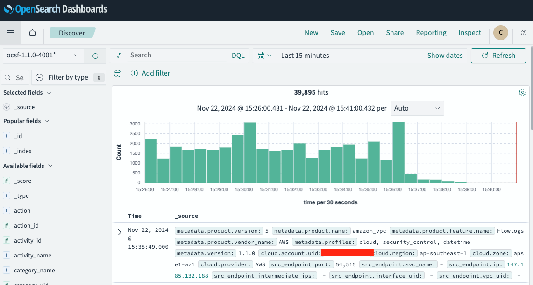
Task: Open the Auto interval dropdown
Action: click(417, 108)
